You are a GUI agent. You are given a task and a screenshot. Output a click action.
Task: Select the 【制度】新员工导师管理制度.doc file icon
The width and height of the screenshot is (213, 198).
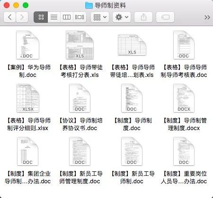tap(80, 151)
